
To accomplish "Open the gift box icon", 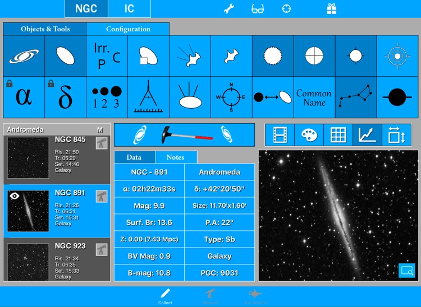I will click(332, 9).
